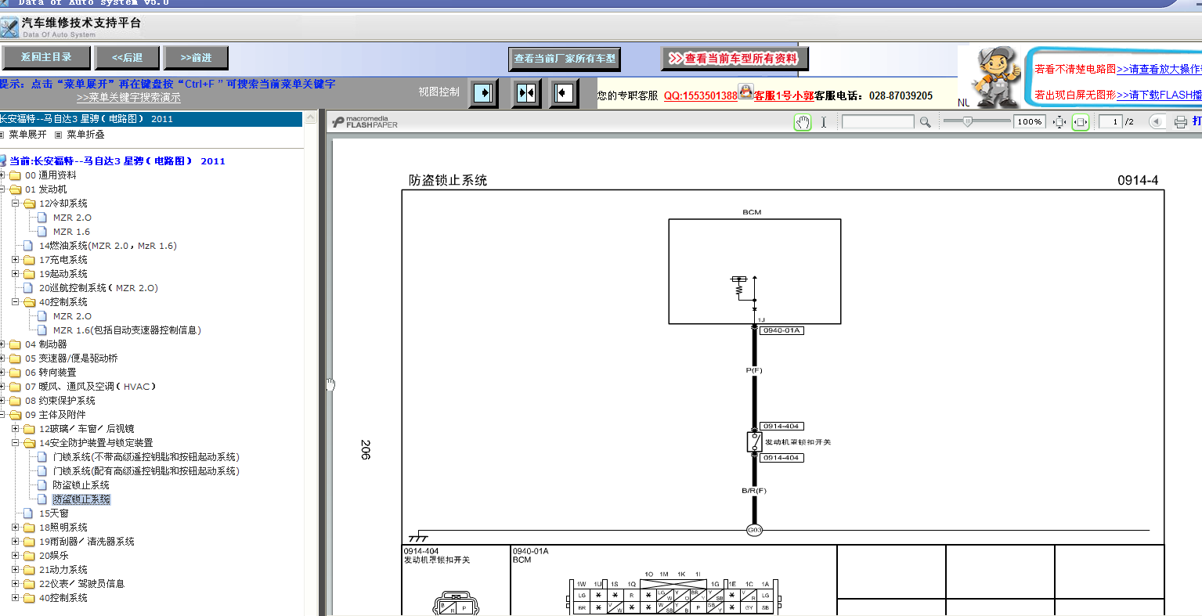Select 07 暖风、通风及空调(HVAC)

[91, 387]
